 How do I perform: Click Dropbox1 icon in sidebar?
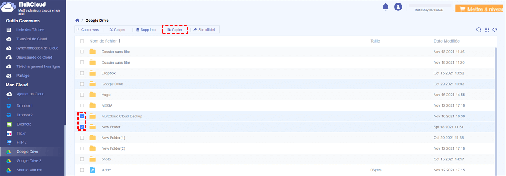coord(9,105)
